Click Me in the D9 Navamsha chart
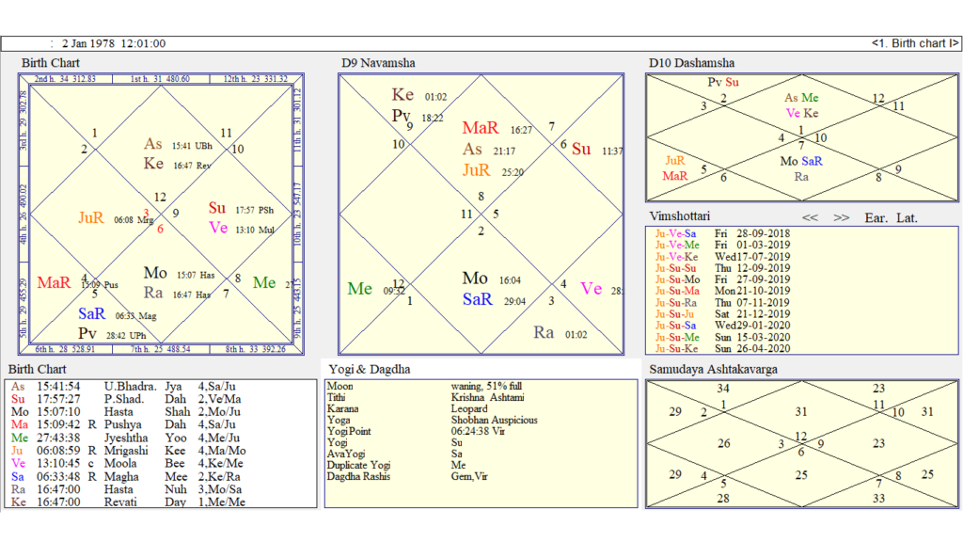This screenshot has width=963, height=542. tap(360, 289)
